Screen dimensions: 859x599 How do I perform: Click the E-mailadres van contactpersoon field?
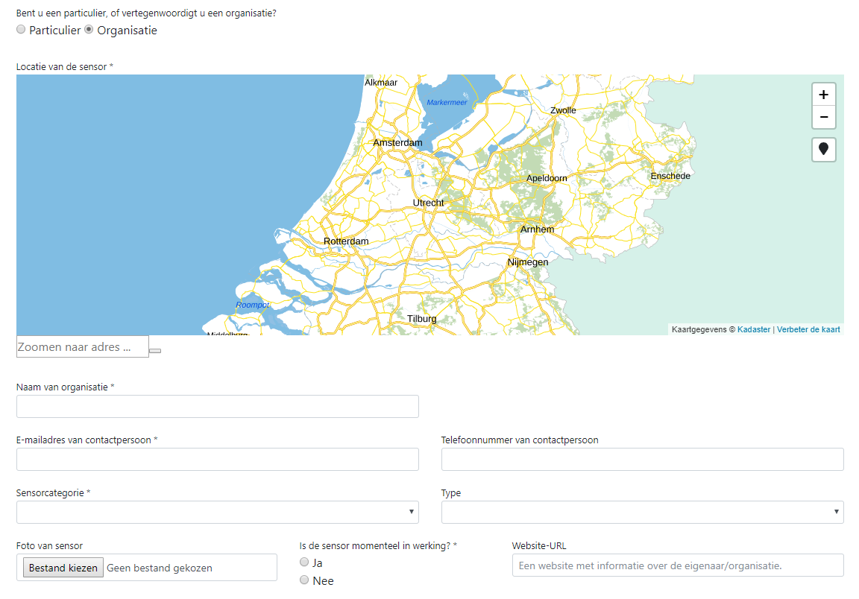217,459
